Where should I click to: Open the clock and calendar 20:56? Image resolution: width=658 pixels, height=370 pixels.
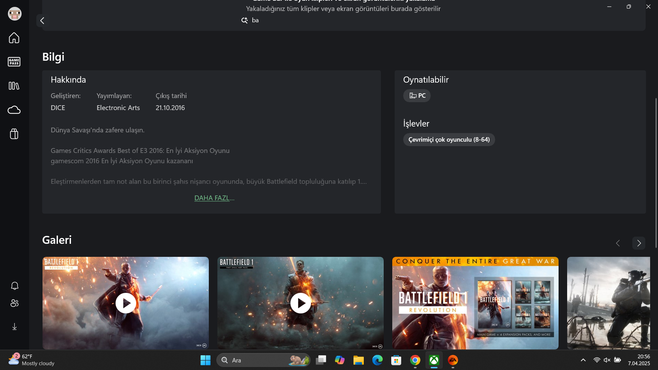click(639, 360)
